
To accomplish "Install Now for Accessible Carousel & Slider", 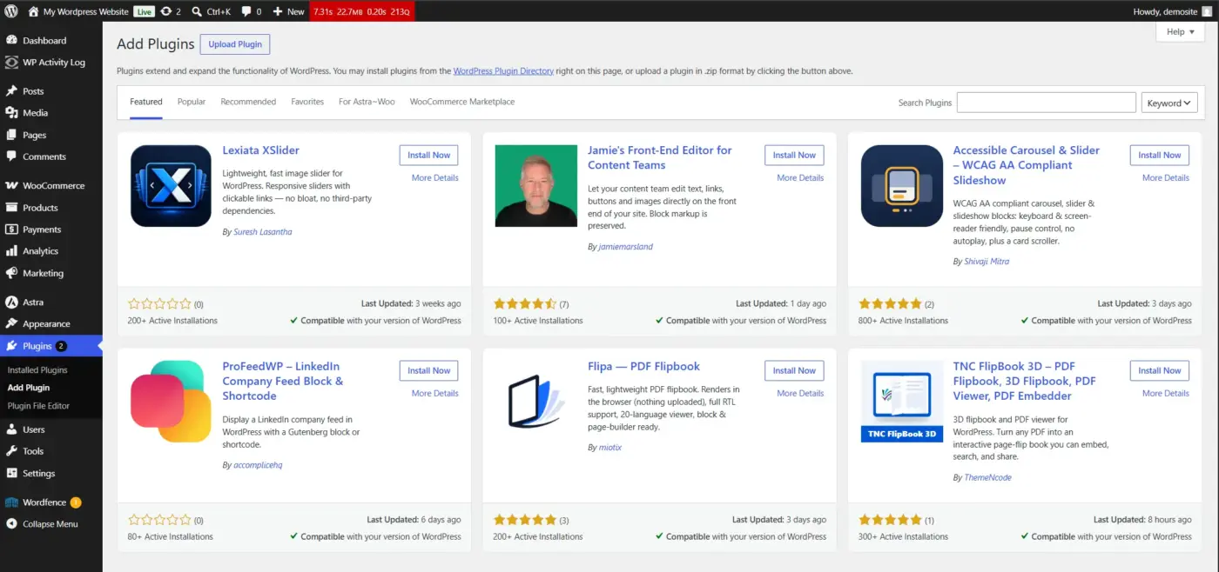I will point(1160,155).
